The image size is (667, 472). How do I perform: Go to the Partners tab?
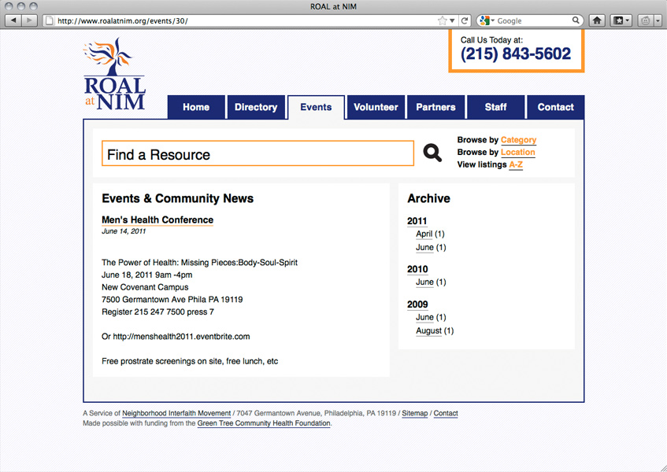point(436,107)
